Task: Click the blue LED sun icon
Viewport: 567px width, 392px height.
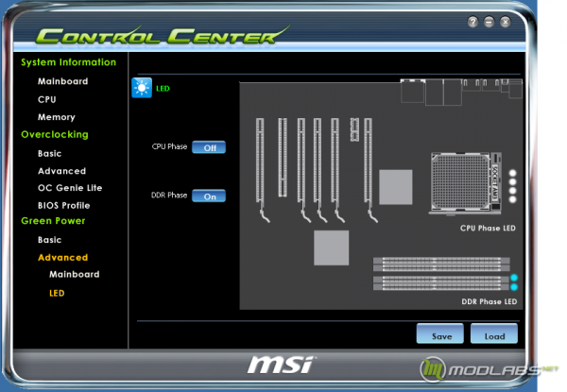Action: 142,88
